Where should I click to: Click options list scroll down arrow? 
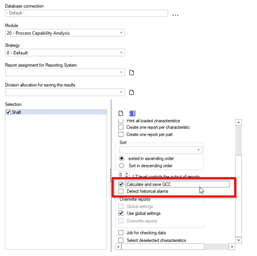[238, 240]
